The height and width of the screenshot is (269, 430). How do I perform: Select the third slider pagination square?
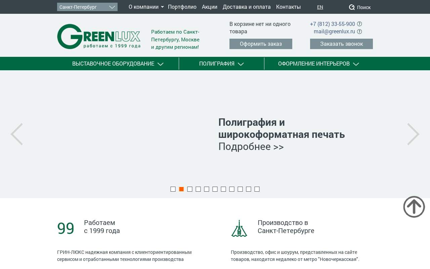[x=190, y=189]
